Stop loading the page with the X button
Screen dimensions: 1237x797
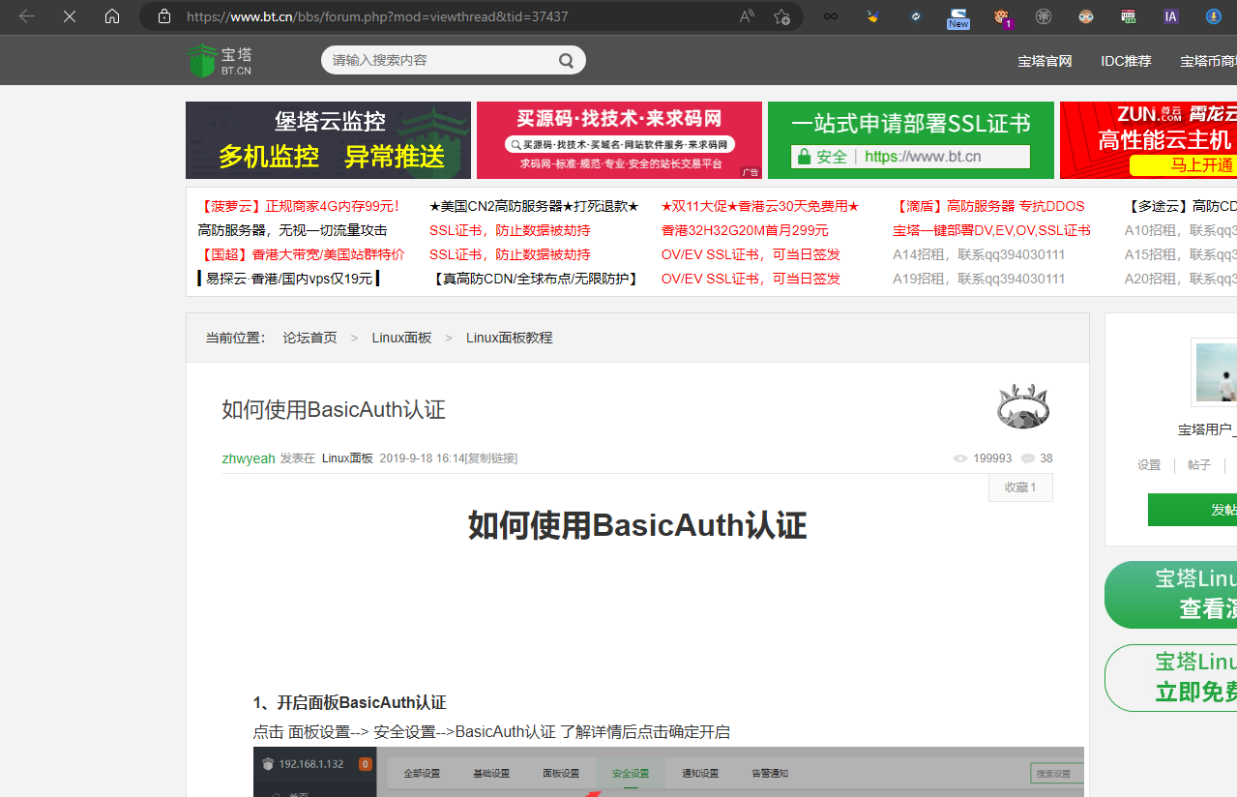coord(70,16)
